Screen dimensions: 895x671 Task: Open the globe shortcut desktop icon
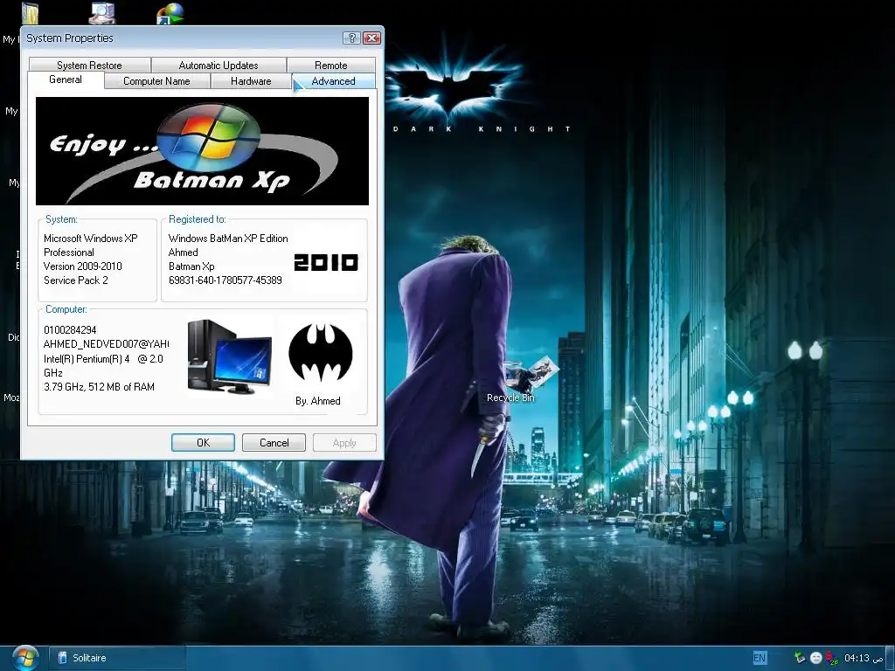pos(170,14)
